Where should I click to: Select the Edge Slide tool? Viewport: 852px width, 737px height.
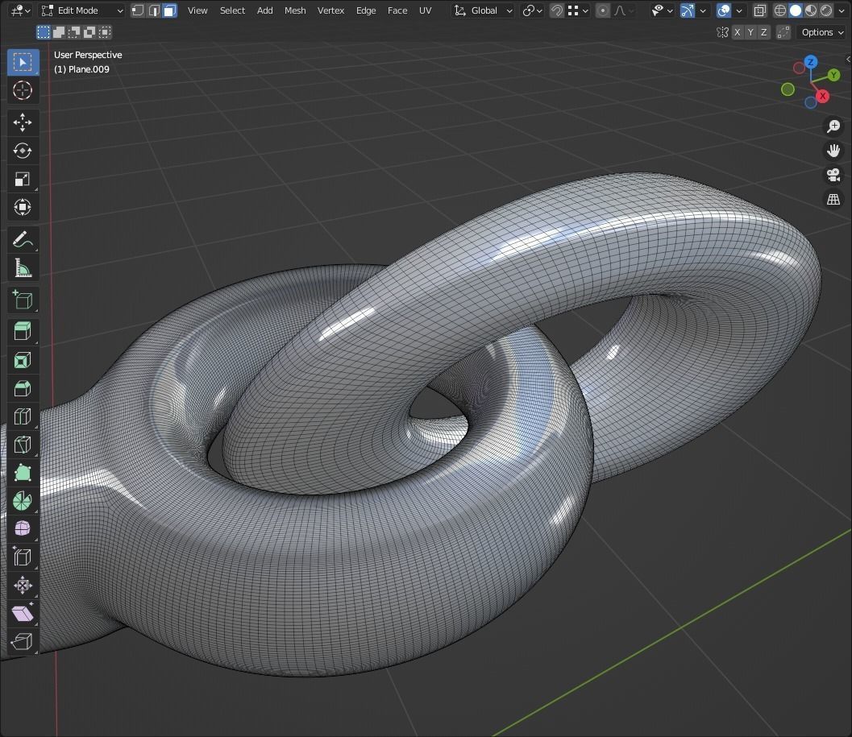(x=23, y=557)
